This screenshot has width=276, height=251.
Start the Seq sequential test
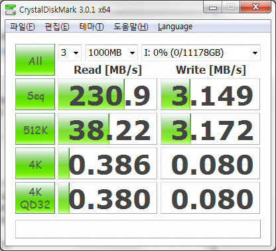(x=35, y=94)
